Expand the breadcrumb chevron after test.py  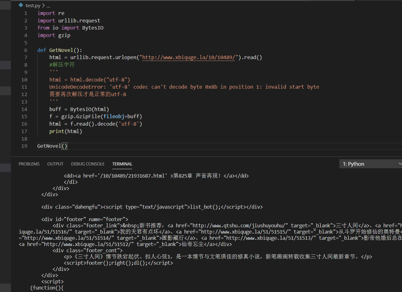43,6
